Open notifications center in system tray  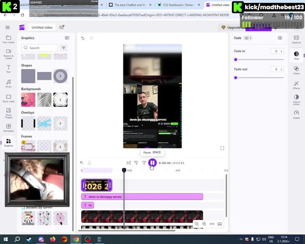297,239
